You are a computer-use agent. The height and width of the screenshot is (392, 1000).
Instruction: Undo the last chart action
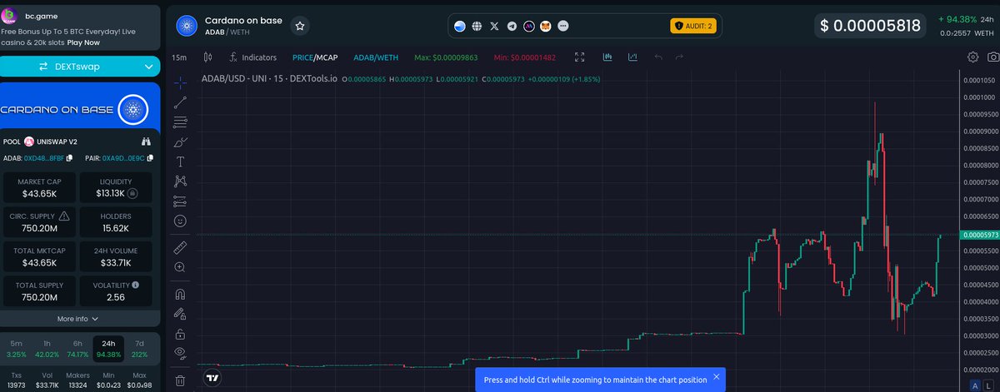pyautogui.click(x=658, y=57)
